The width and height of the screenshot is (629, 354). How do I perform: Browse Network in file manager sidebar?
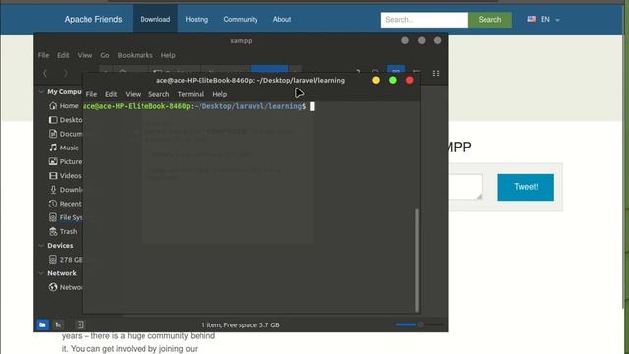coord(65,287)
